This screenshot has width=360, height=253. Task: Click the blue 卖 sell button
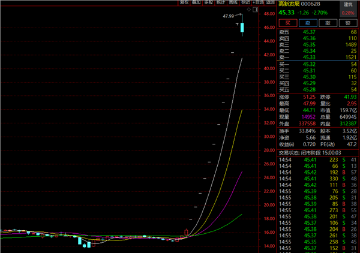tap(308, 23)
